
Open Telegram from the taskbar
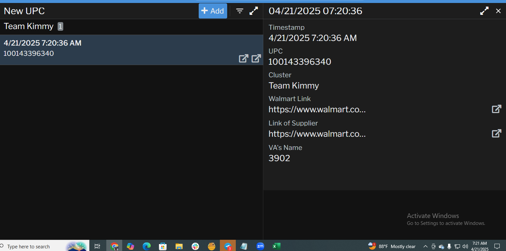click(x=228, y=246)
